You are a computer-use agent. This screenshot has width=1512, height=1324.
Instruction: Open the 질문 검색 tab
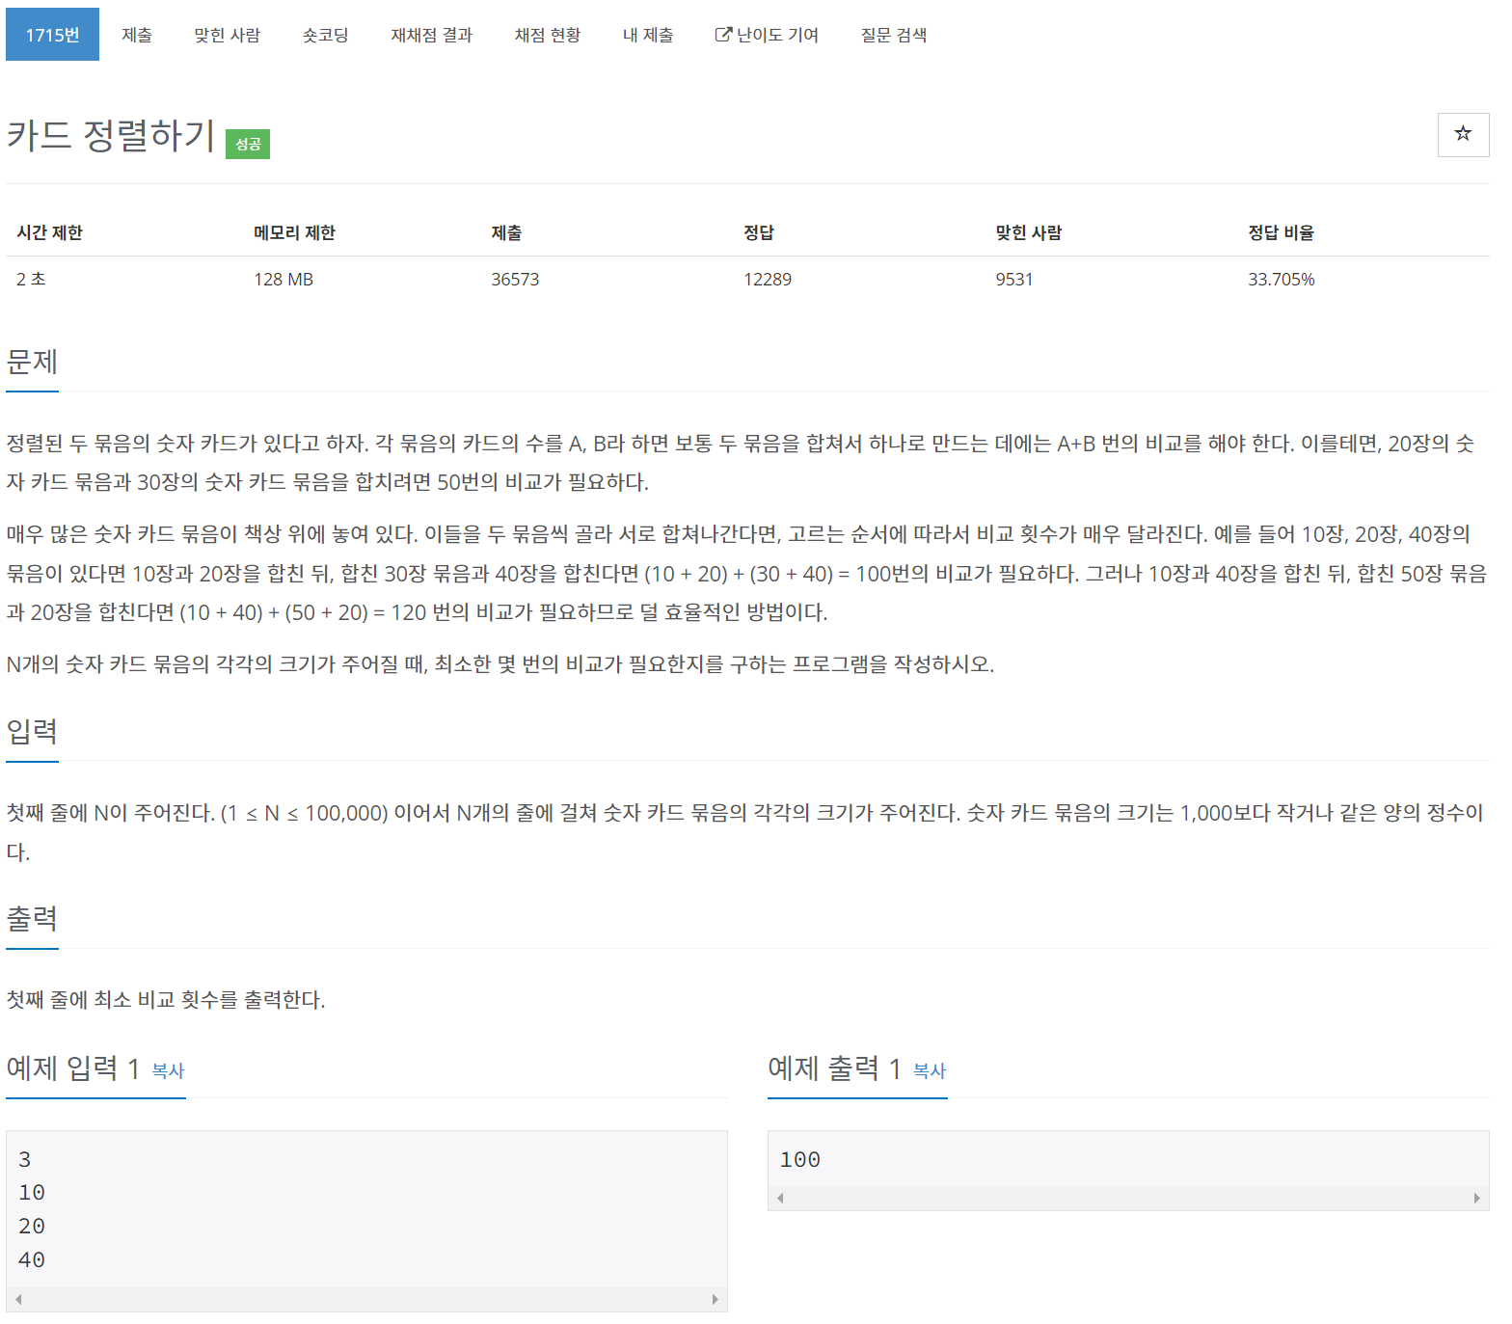point(894,35)
